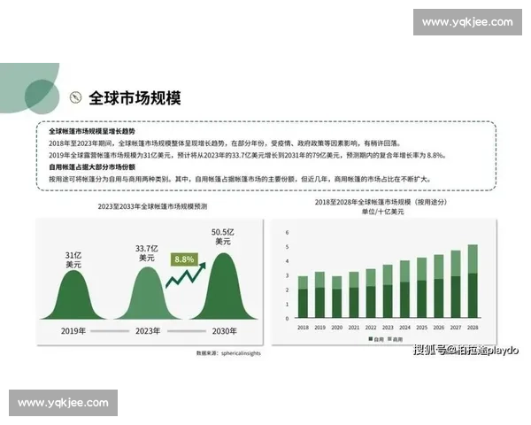531x425 pixels.
Task: Click the x-axis label 2028
Action: tap(473, 328)
